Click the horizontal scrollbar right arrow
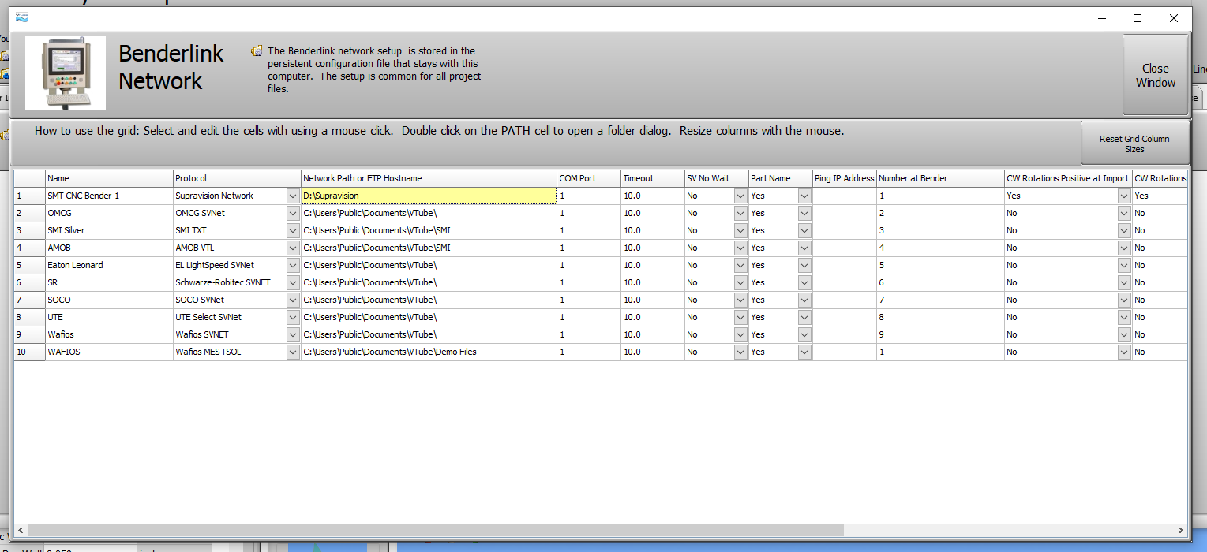 (x=1181, y=531)
